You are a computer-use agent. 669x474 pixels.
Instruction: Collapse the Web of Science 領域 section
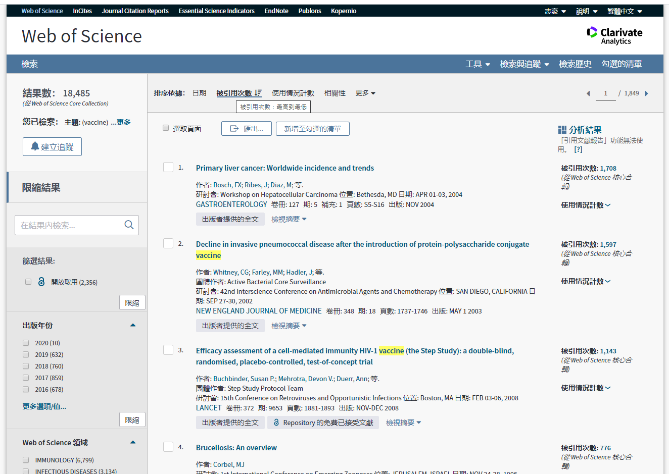click(x=133, y=442)
